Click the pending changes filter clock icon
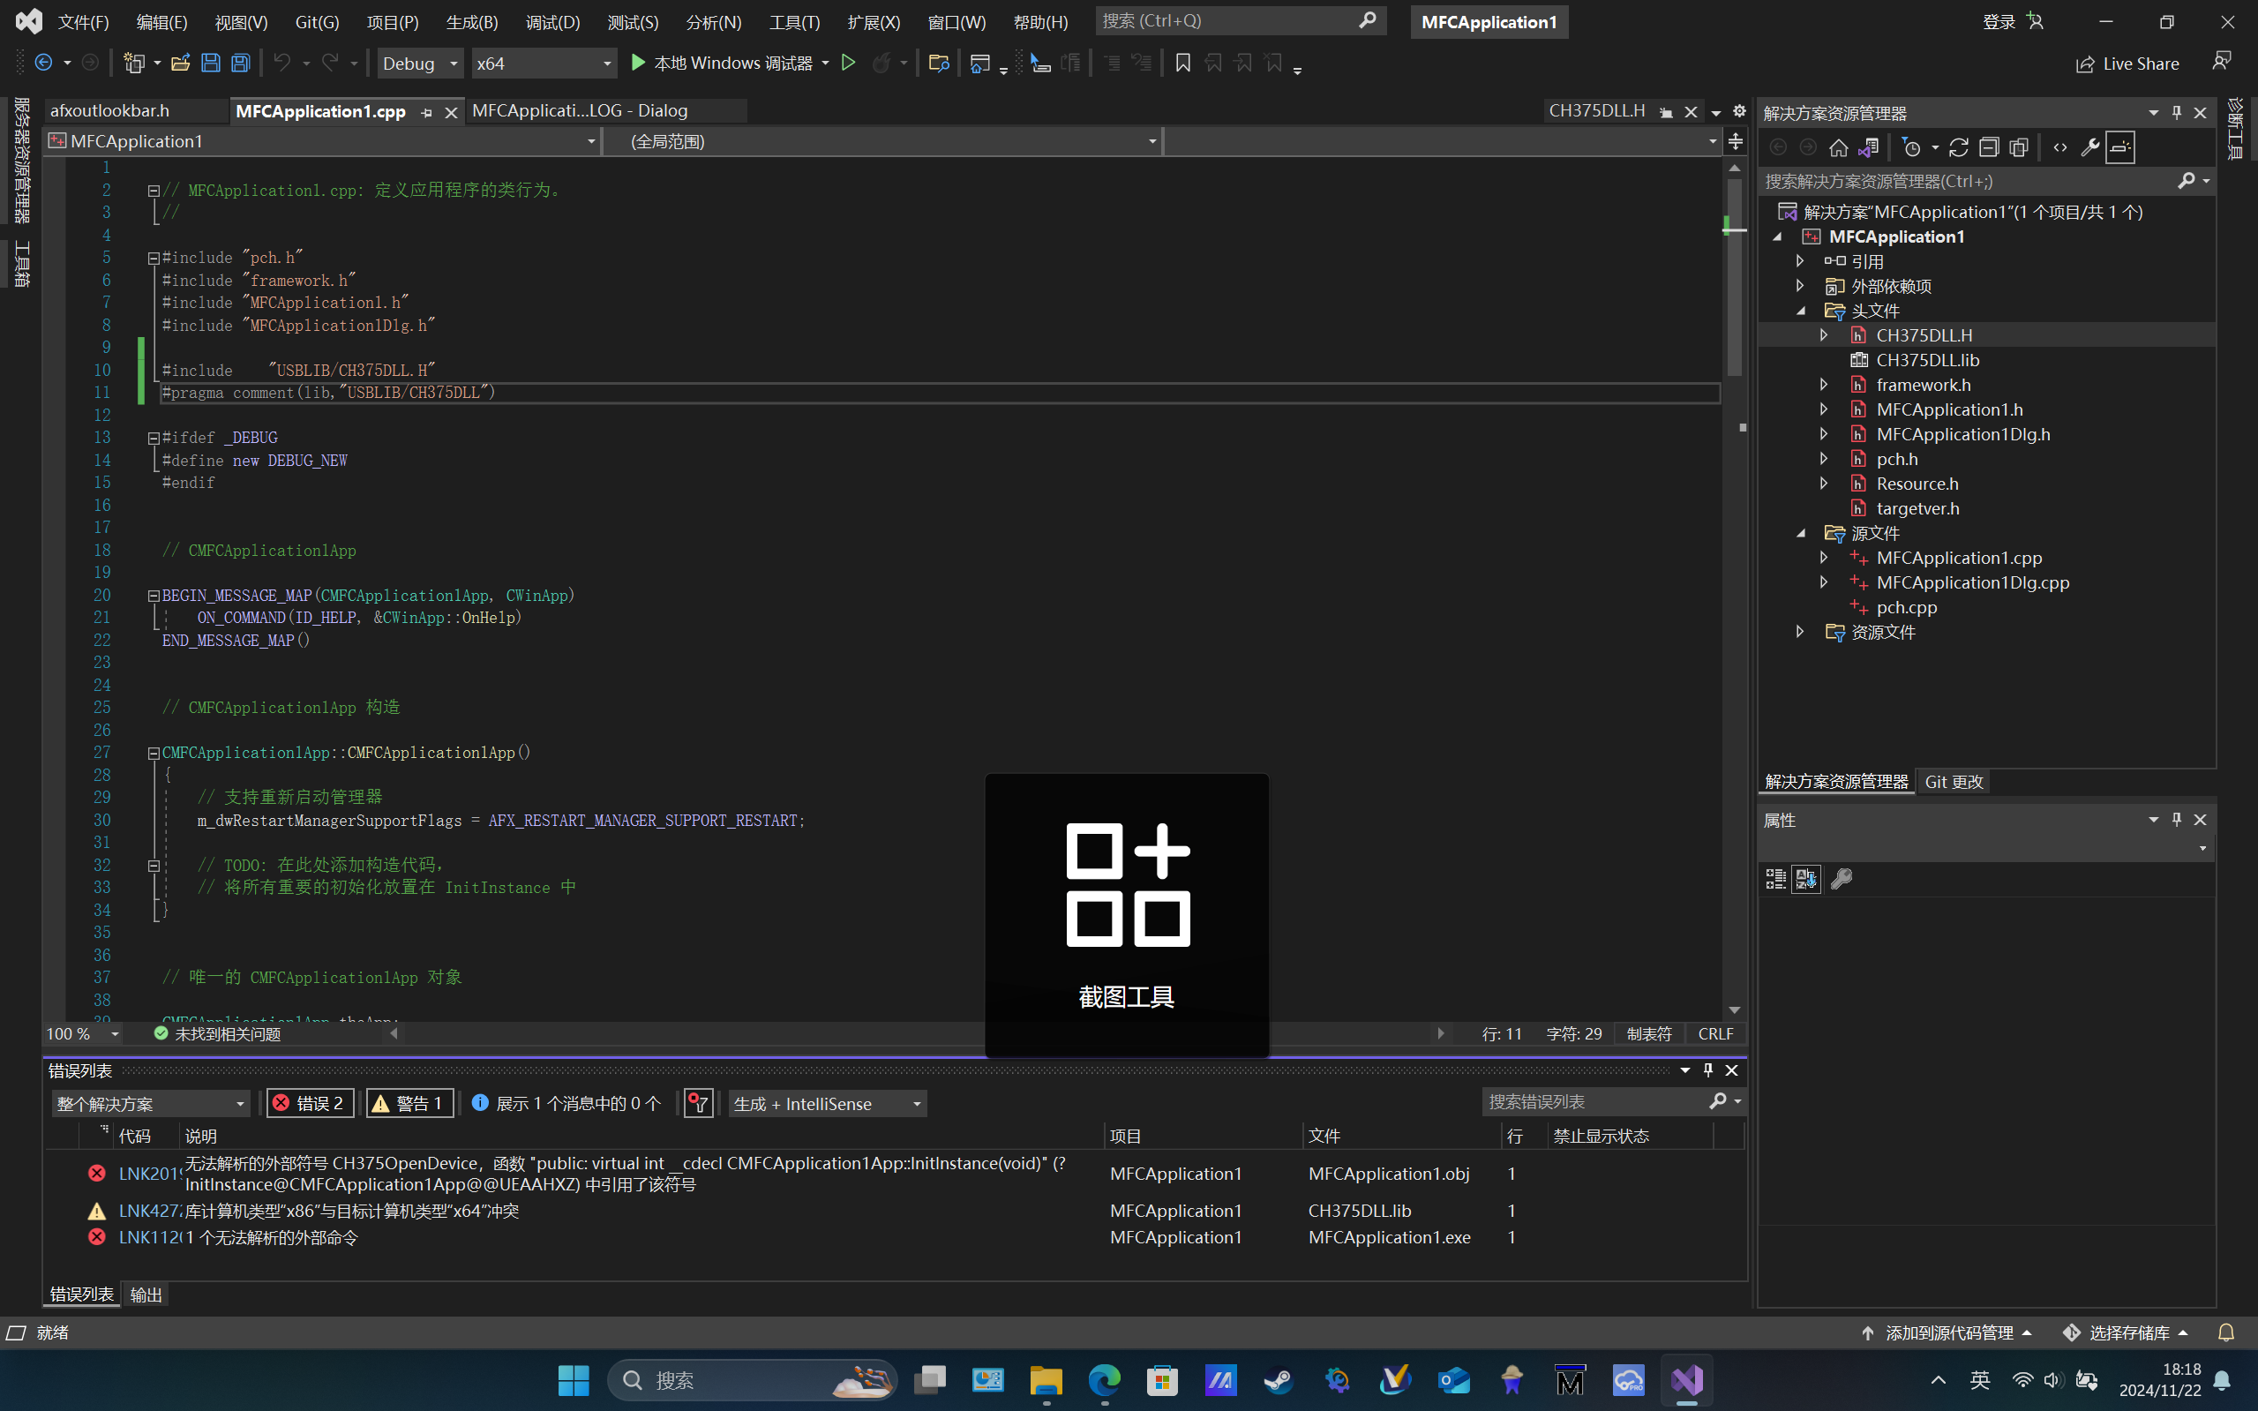This screenshot has height=1411, width=2258. click(1911, 147)
